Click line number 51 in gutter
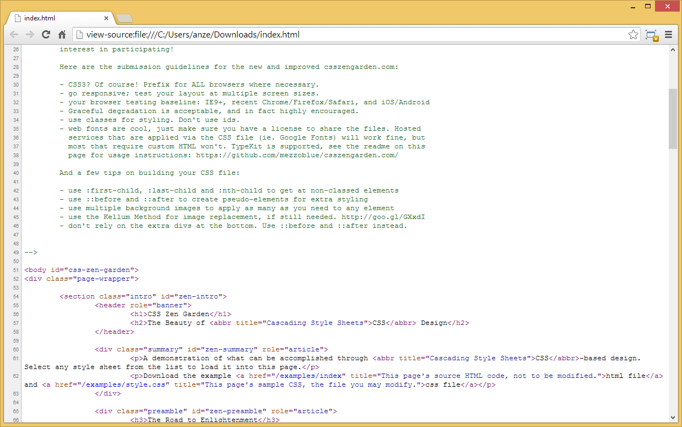 [16, 270]
